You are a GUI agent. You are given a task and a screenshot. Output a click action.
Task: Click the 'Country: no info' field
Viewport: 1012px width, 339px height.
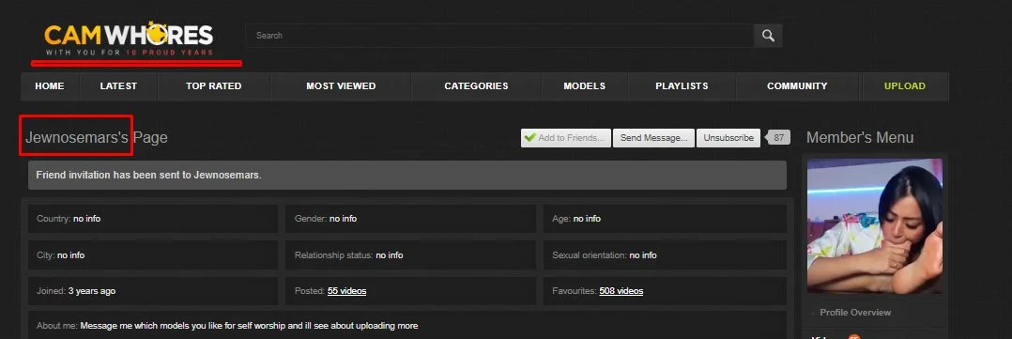click(x=153, y=219)
